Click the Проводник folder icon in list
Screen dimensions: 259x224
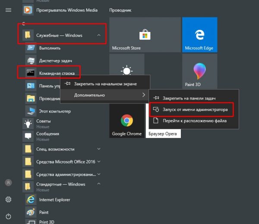click(31, 99)
